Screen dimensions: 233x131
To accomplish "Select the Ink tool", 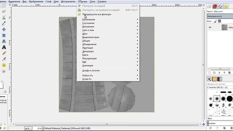I will point(4,59).
